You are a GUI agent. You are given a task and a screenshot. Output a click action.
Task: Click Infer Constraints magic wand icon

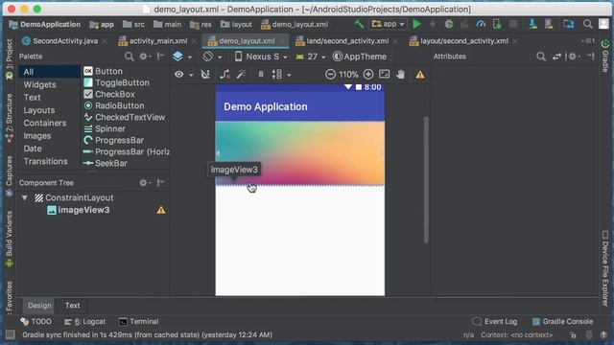(241, 75)
